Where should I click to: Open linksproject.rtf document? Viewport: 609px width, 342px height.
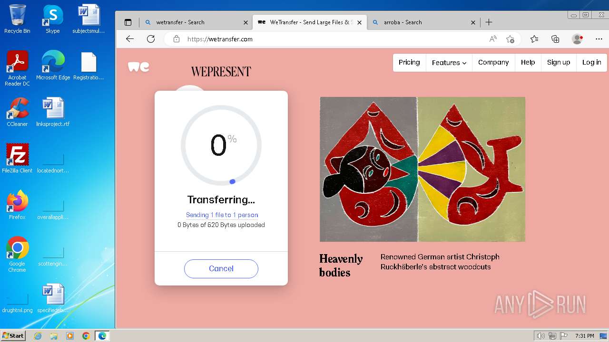tap(53, 112)
